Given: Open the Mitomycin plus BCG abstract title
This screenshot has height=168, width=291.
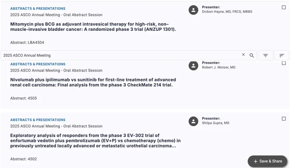Looking at the screenshot, I should coord(93,27).
